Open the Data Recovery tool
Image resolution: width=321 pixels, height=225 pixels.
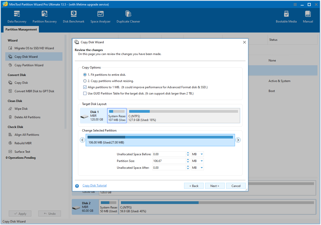17,16
